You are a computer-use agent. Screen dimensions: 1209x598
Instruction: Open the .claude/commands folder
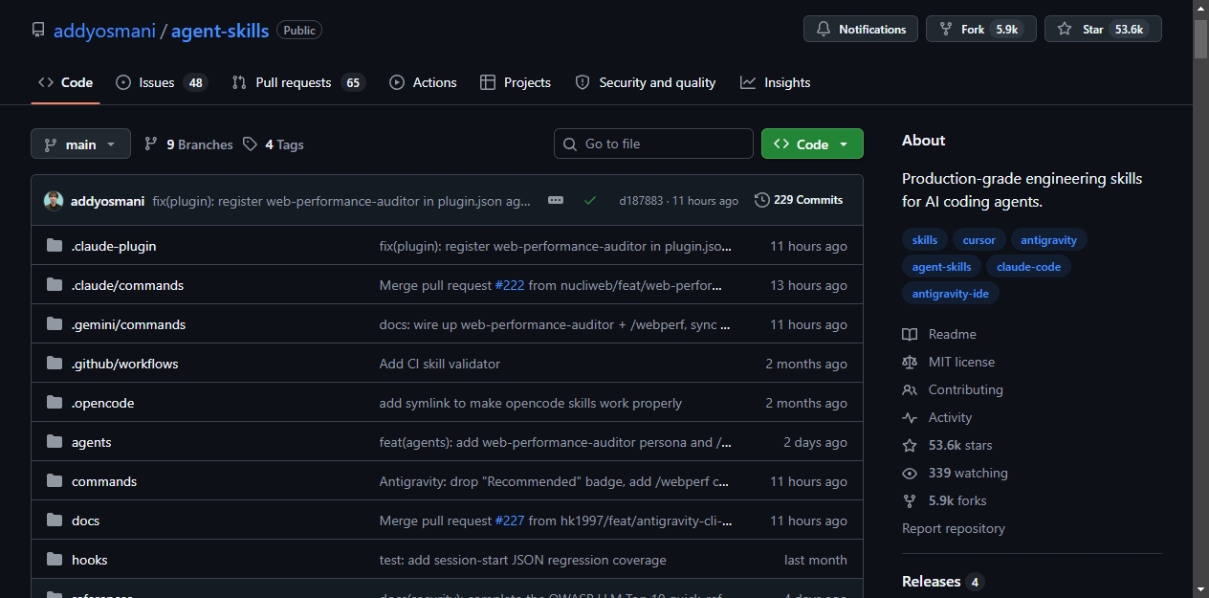pos(127,285)
